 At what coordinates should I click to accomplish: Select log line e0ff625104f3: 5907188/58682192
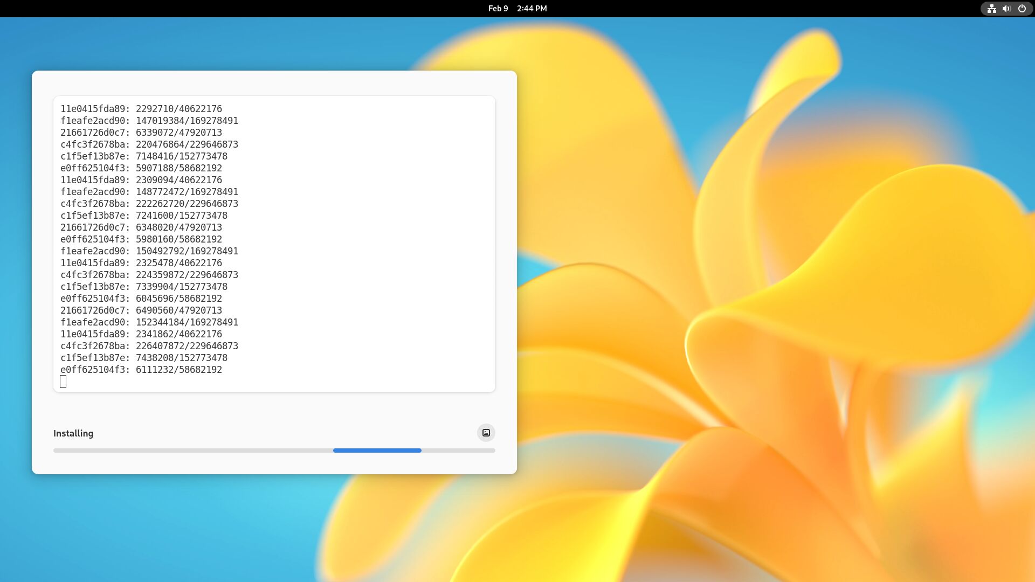[x=141, y=168]
